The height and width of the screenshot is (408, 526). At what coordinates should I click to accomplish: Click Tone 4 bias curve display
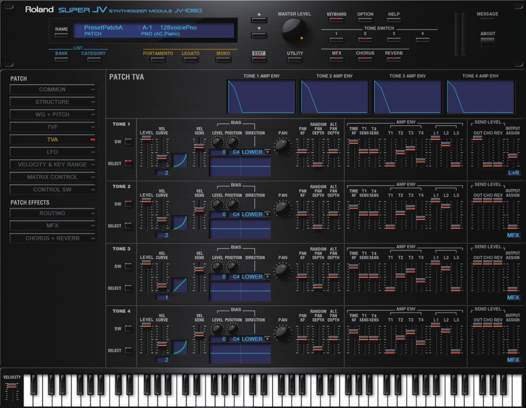pos(240,353)
